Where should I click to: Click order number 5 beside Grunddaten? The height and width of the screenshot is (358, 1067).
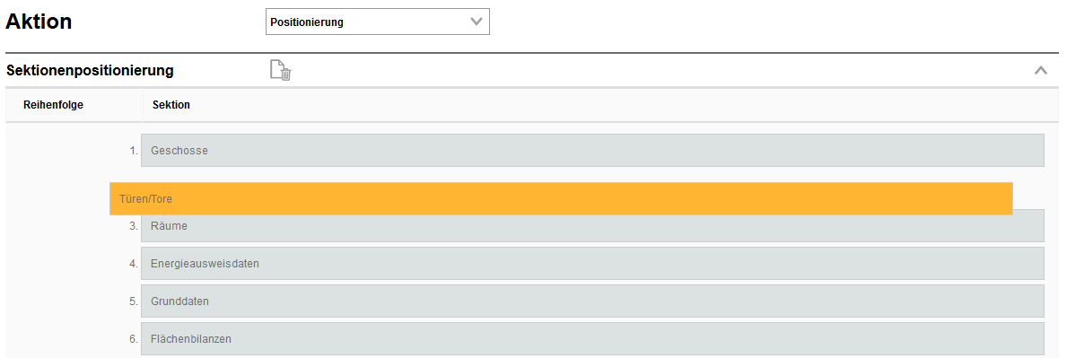coord(134,301)
